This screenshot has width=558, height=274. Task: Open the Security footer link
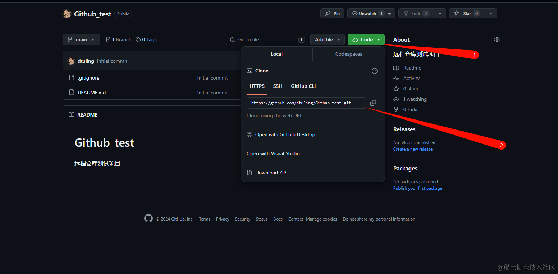[243, 219]
